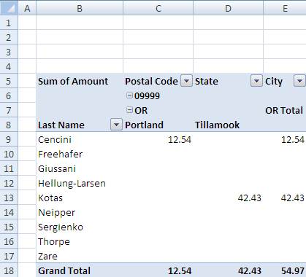Select row 18 header
306x277 pixels.
[9, 270]
